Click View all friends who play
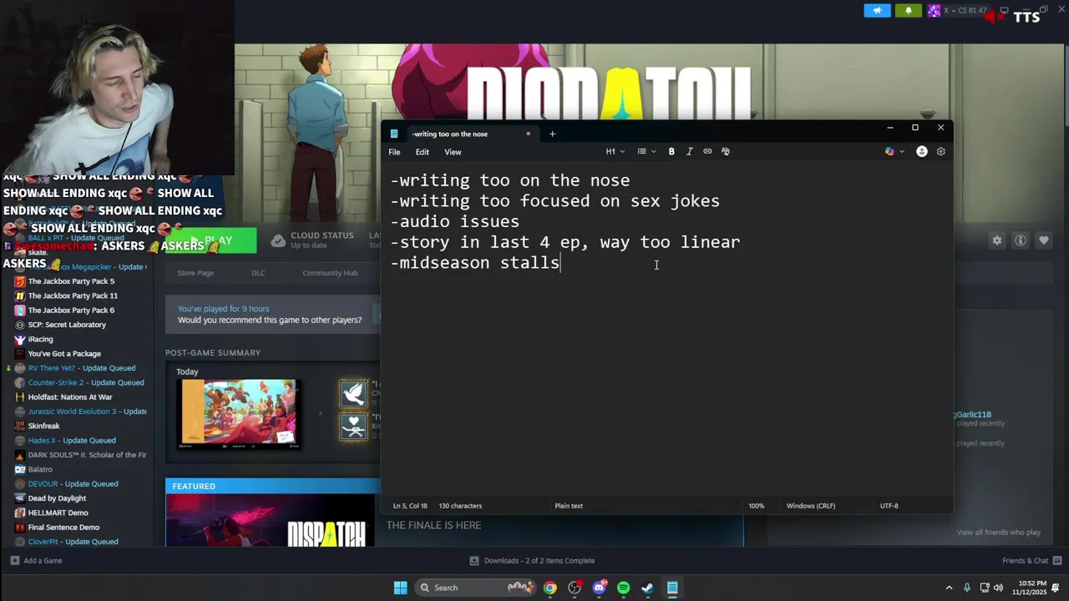This screenshot has height=601, width=1069. 998,533
